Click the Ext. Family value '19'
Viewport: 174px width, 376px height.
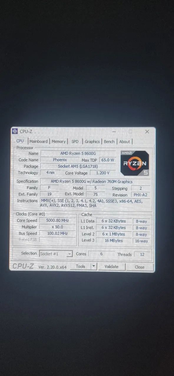click(49, 194)
